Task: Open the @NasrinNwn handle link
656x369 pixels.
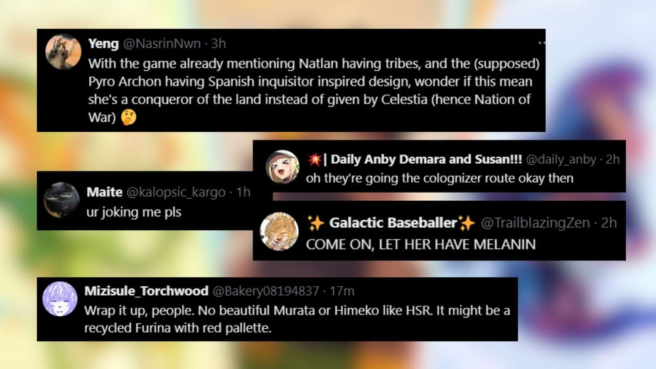Action: coord(162,43)
